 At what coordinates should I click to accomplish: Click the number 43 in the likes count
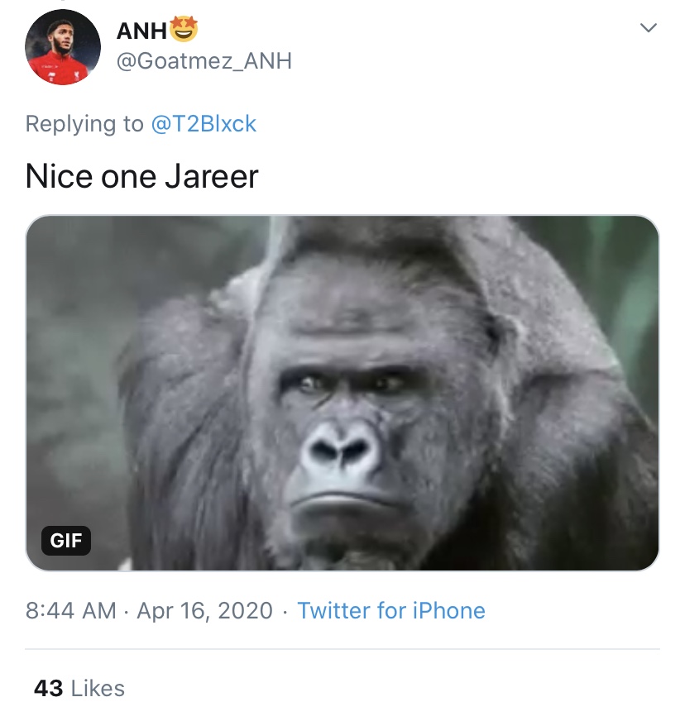[48, 689]
